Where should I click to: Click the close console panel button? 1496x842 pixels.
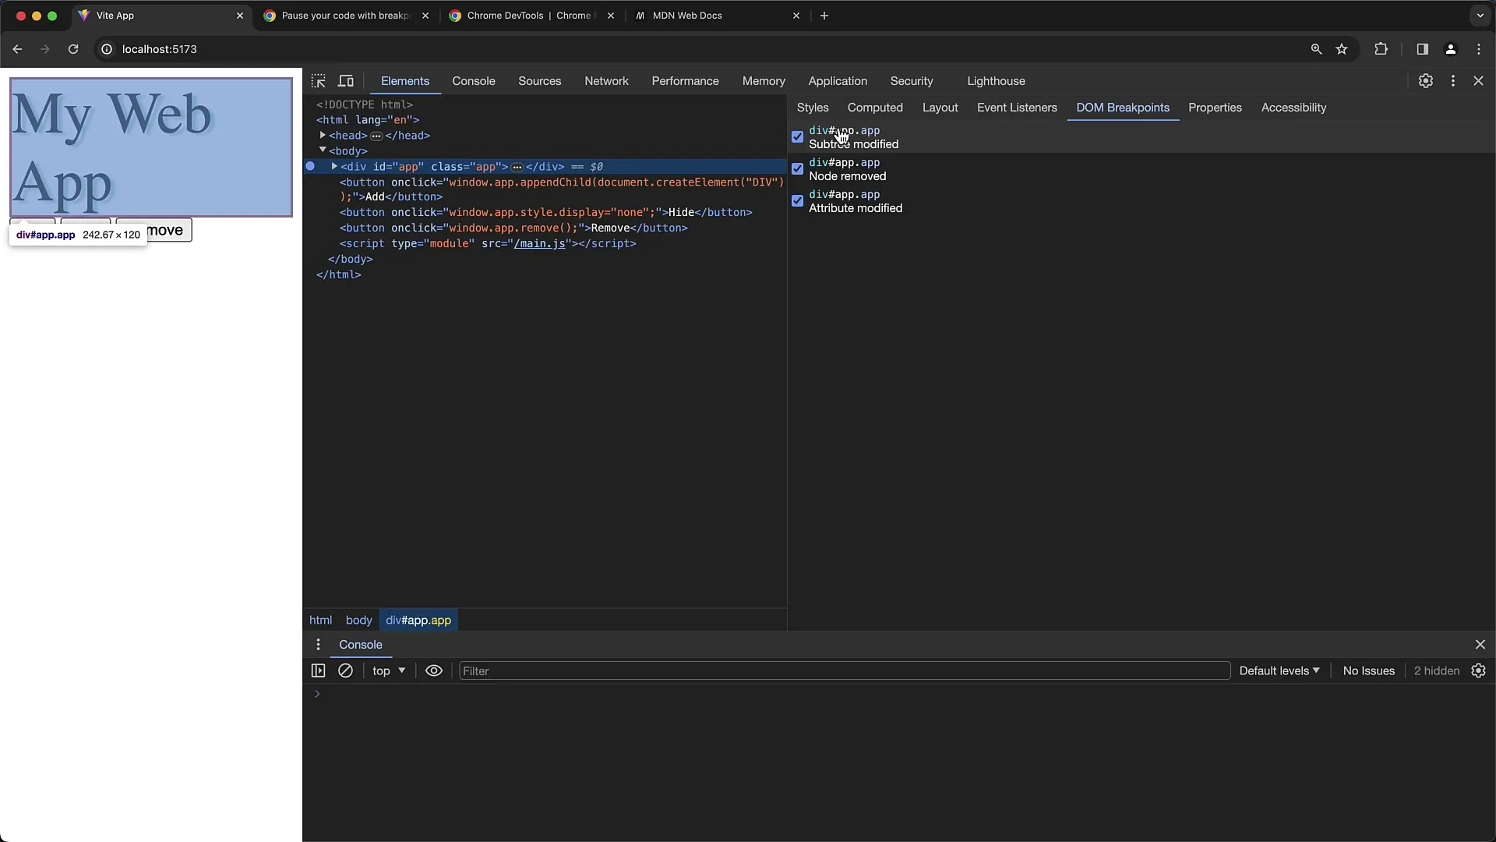point(1480,645)
